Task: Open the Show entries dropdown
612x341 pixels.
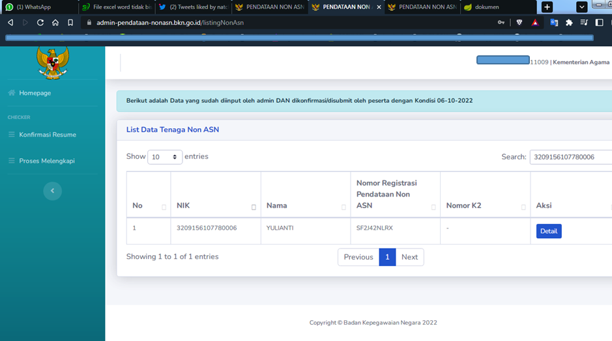Action: click(165, 157)
